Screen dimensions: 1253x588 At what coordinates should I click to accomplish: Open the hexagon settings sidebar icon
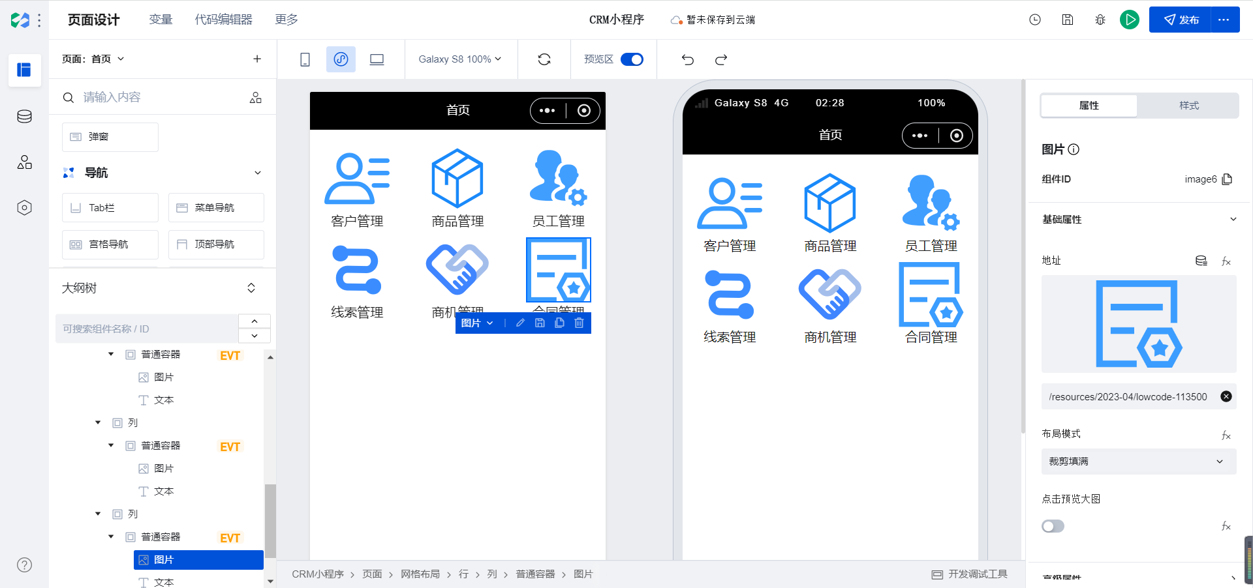tap(24, 208)
